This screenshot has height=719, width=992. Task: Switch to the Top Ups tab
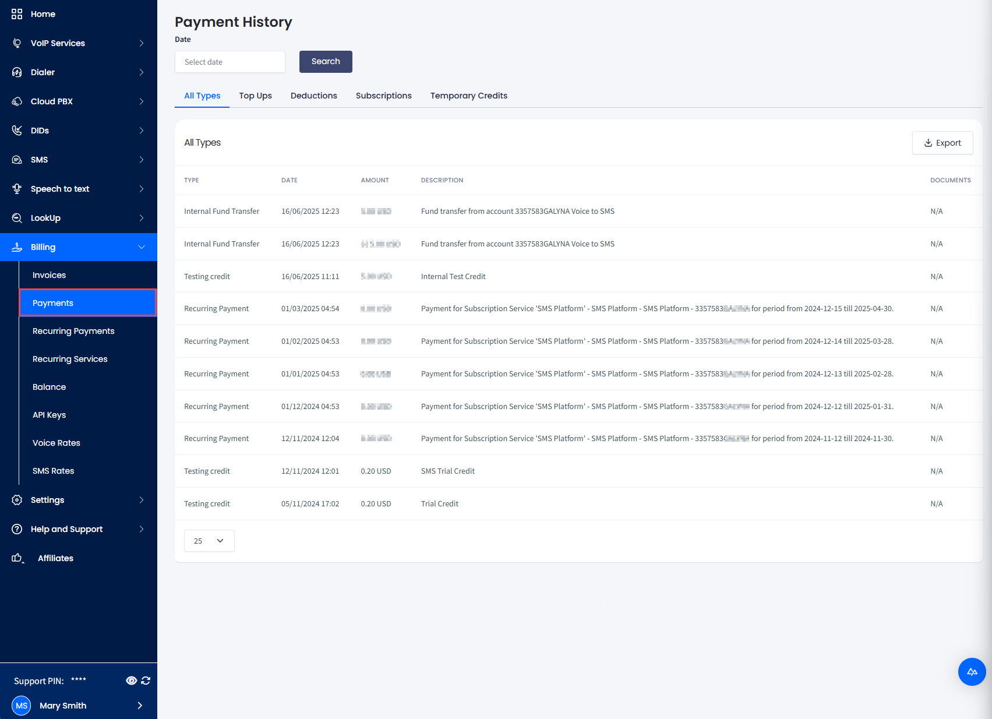pyautogui.click(x=255, y=96)
